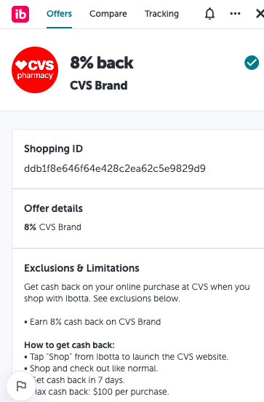The image size is (264, 402).
Task: Switch to the Compare tab
Action: [x=108, y=14]
